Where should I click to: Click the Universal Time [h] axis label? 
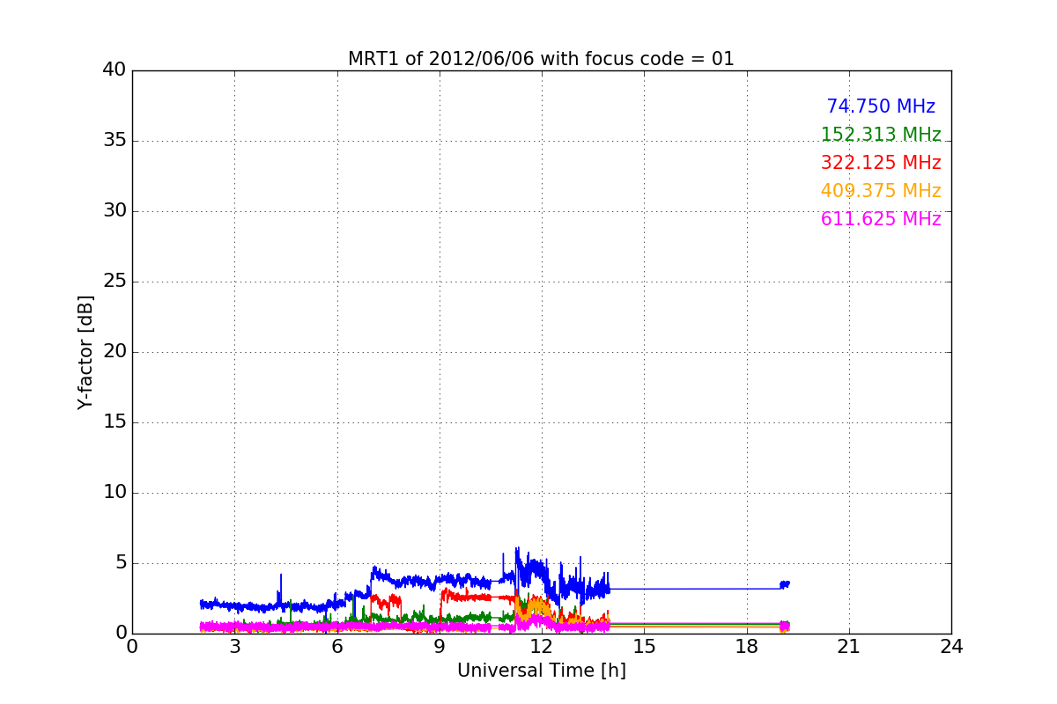(541, 671)
